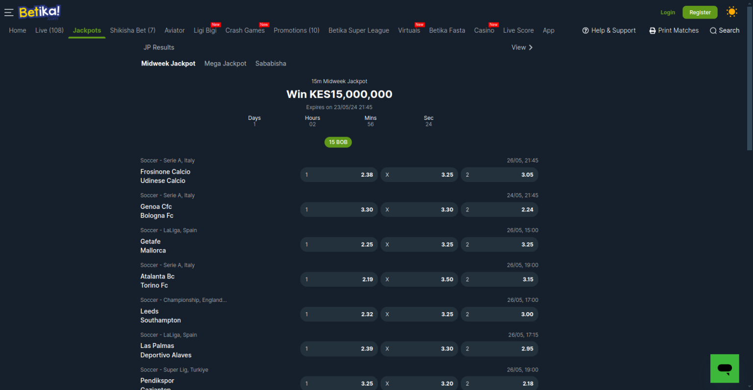Select odds 2.38 for Frosinone Calcio win

pos(339,175)
